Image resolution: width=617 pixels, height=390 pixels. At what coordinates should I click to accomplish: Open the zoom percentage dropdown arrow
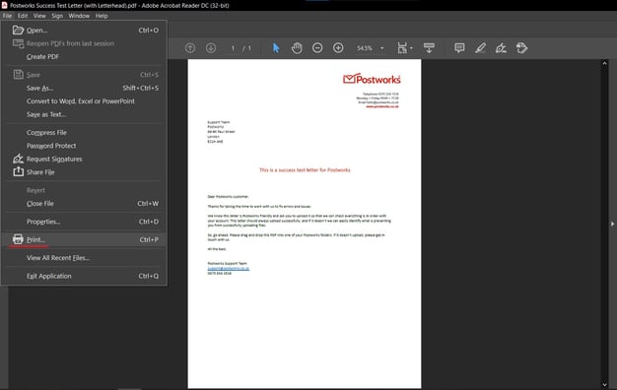[381, 48]
